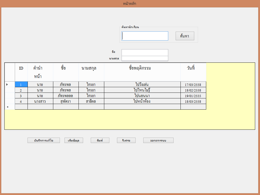The height and width of the screenshot is (195, 260).
Task: Click the ชื่อพฤติกรรม column header
Action: click(142, 72)
